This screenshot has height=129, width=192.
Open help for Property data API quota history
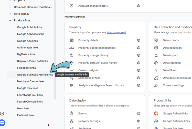pyautogui.click(x=138, y=63)
